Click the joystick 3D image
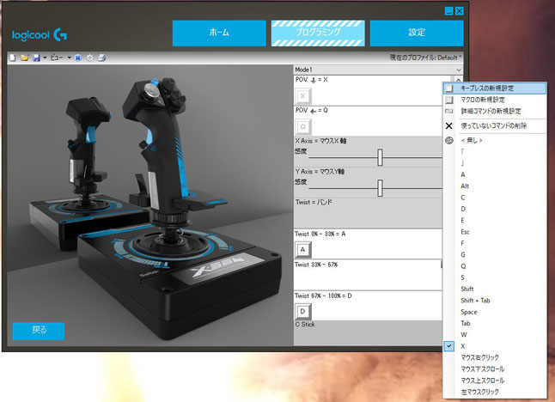Image resolution: width=555 pixels, height=402 pixels. pyautogui.click(x=150, y=205)
